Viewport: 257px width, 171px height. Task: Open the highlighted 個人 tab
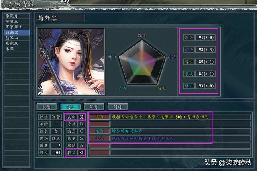click(71, 107)
